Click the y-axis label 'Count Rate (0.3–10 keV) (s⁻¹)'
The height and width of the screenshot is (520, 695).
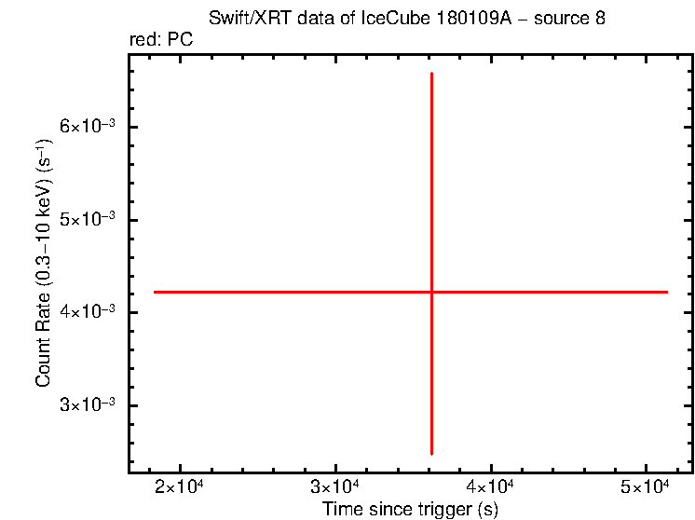point(44,264)
